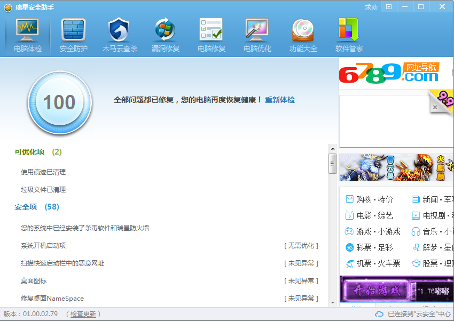Image resolution: width=454 pixels, height=322 pixels.
Task: Select the 可优化项 (2) section header
Action: [x=38, y=152]
